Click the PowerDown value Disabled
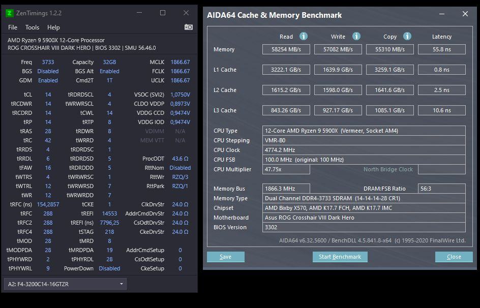480x308 pixels. [x=109, y=268]
